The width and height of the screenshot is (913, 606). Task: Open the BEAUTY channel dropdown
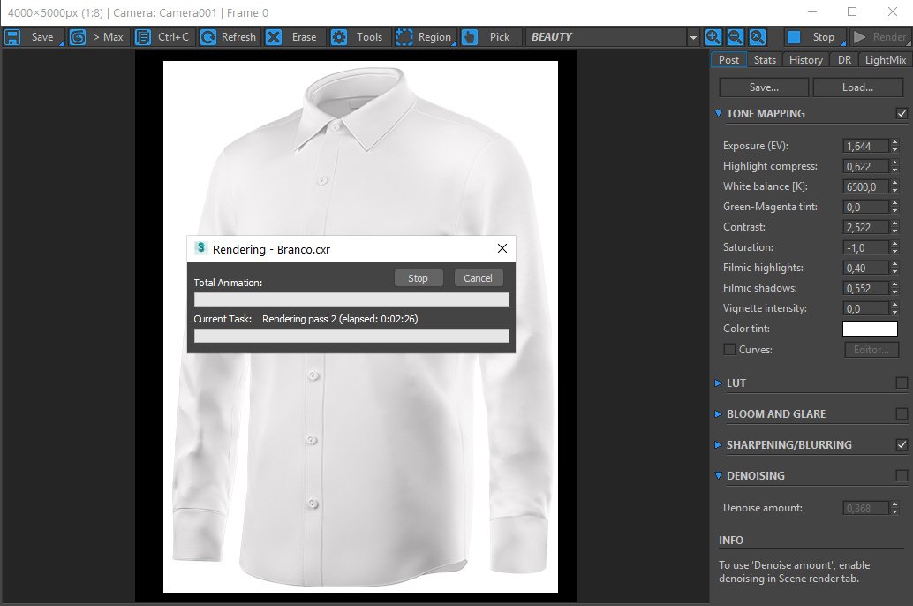click(691, 36)
